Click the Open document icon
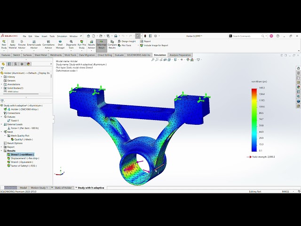 click(101, 36)
